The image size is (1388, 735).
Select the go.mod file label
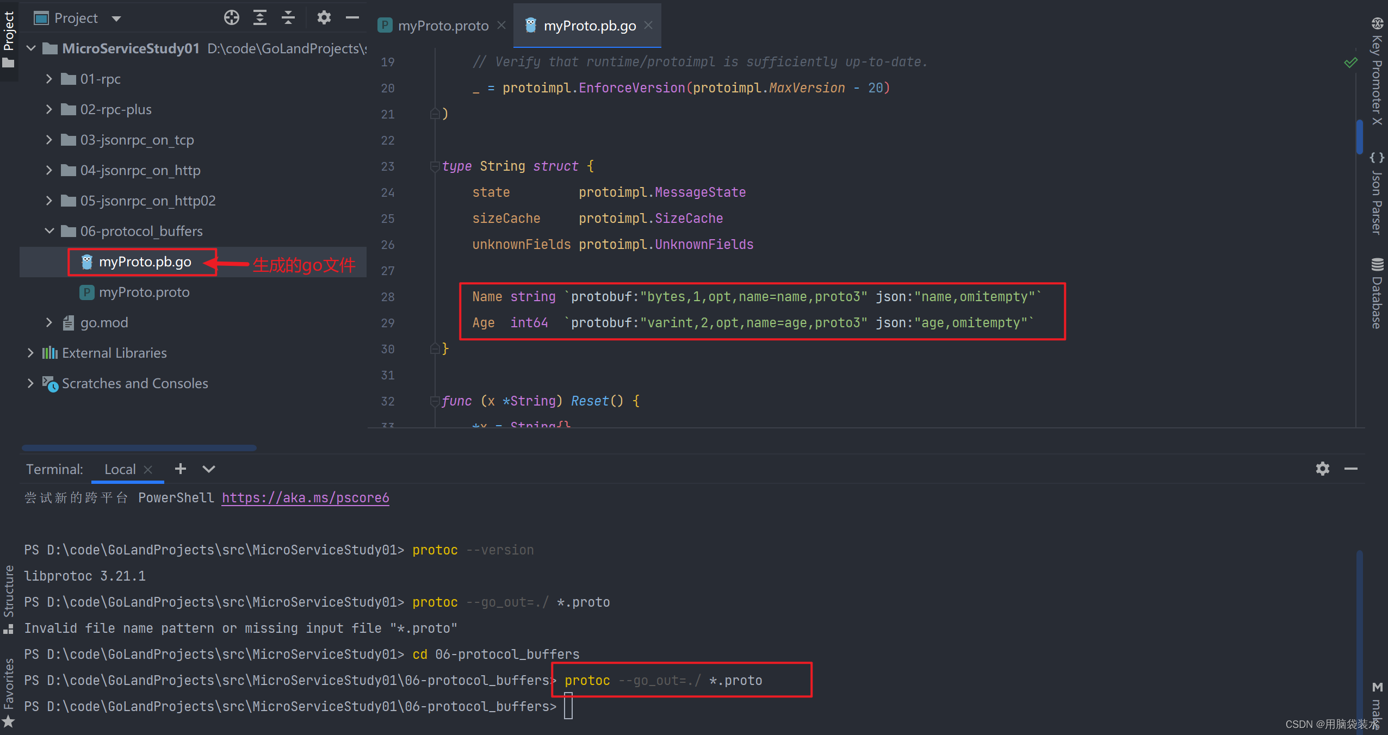[x=104, y=323]
